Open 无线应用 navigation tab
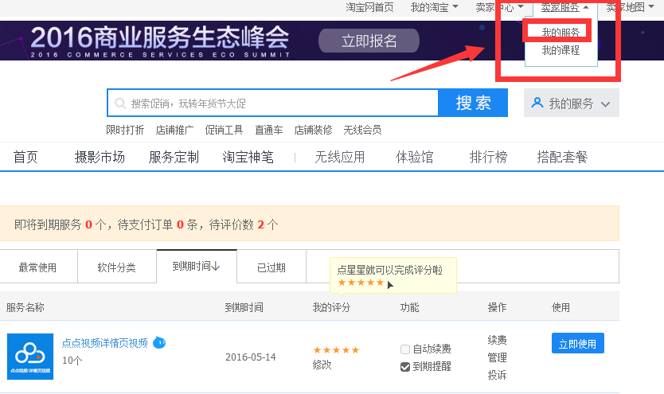Screen dimensions: 664x394 pyautogui.click(x=340, y=157)
